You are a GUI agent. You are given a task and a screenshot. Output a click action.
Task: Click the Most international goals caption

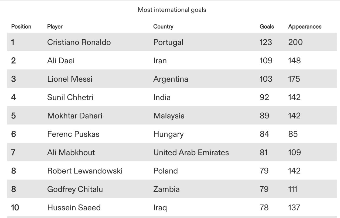[x=170, y=10]
